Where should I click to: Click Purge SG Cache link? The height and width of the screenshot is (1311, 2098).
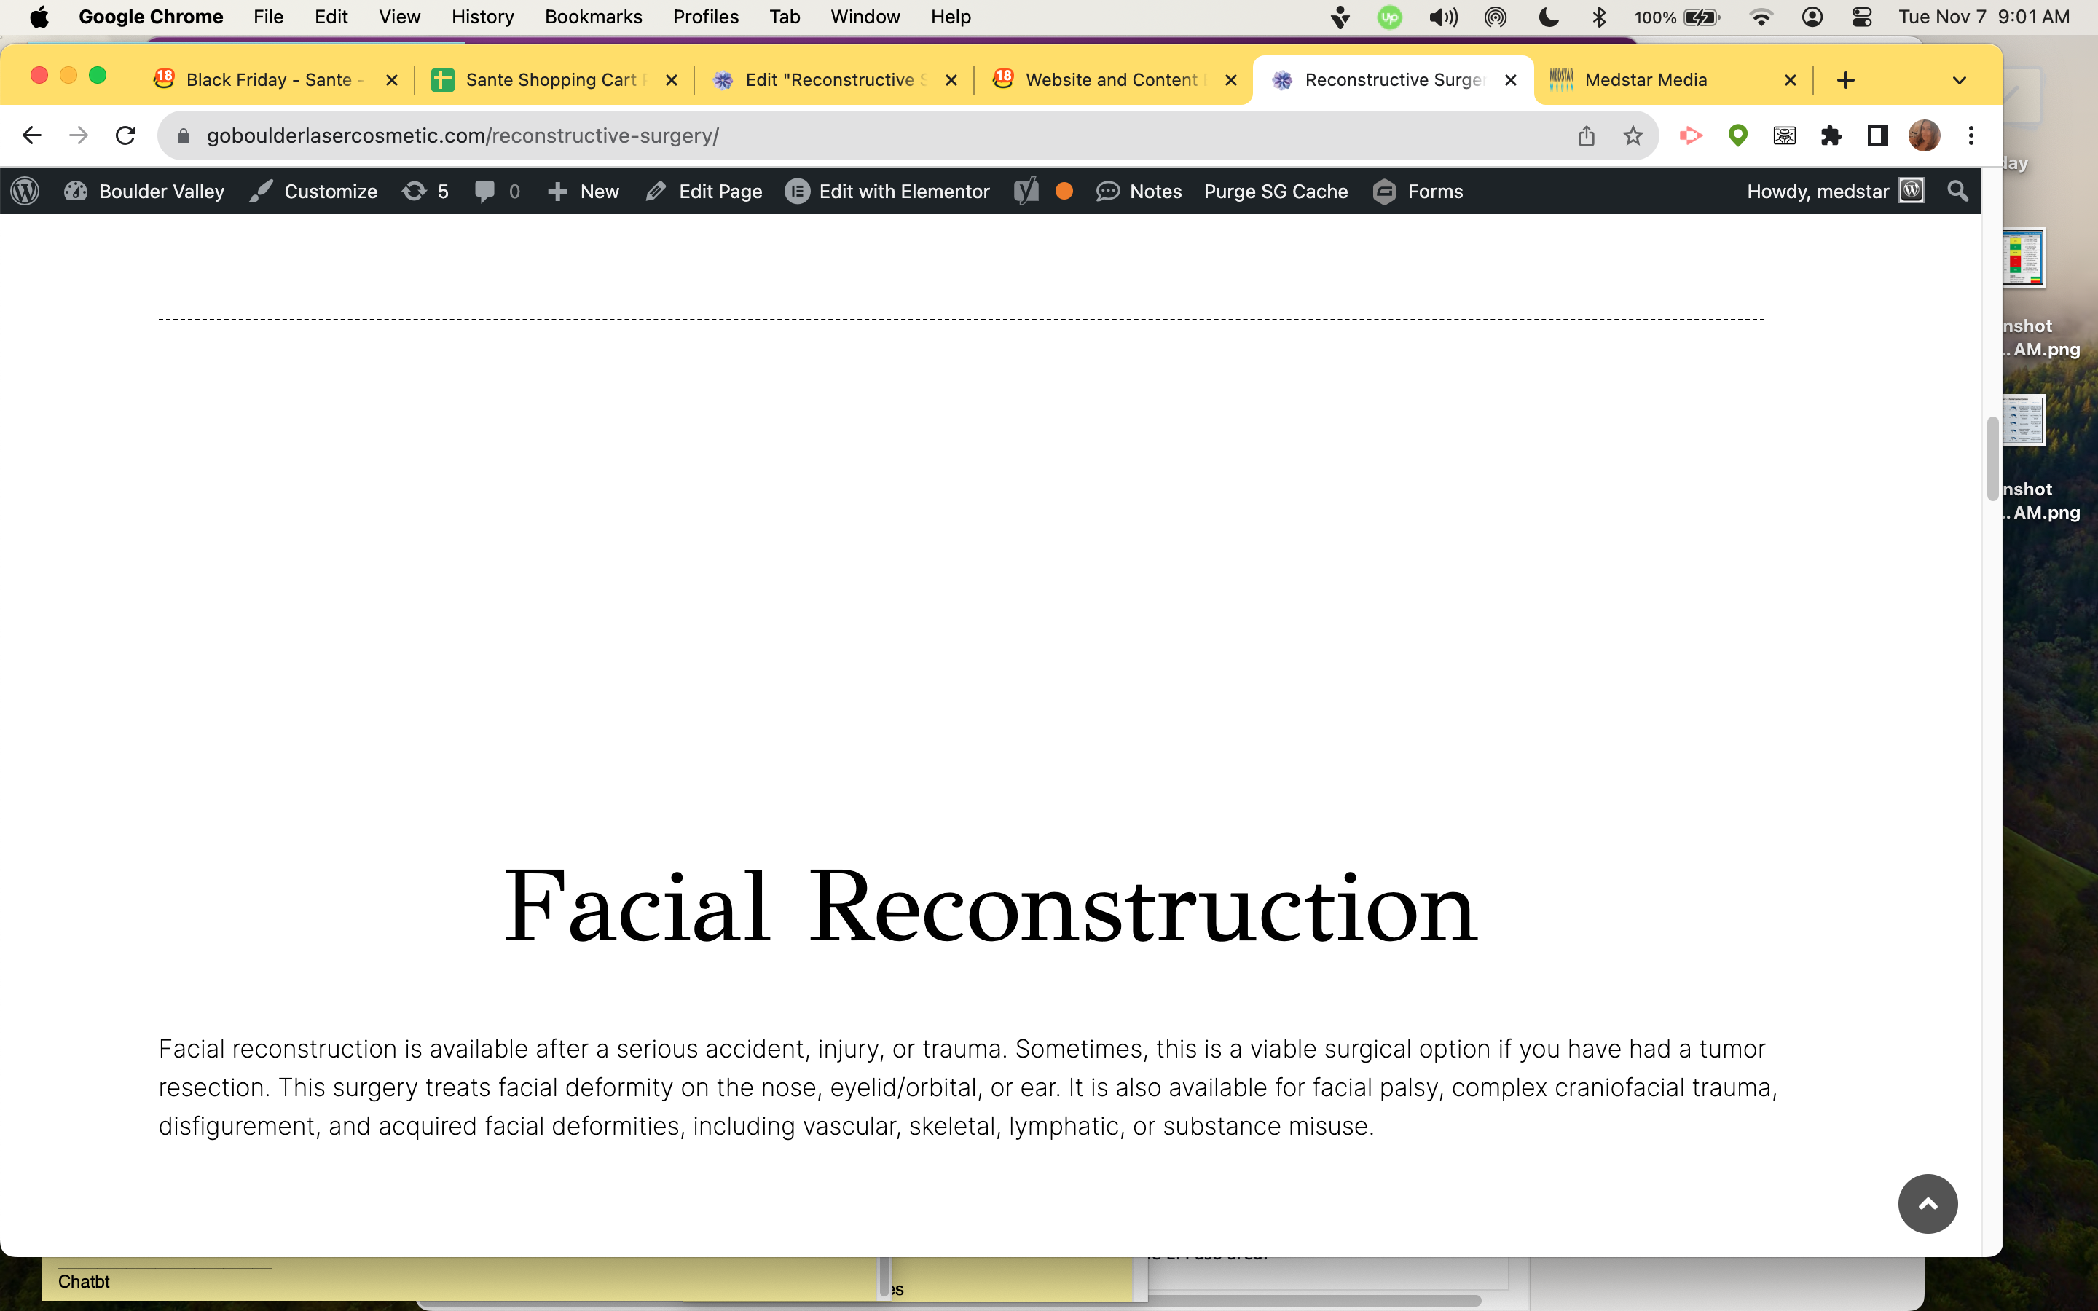[1276, 191]
